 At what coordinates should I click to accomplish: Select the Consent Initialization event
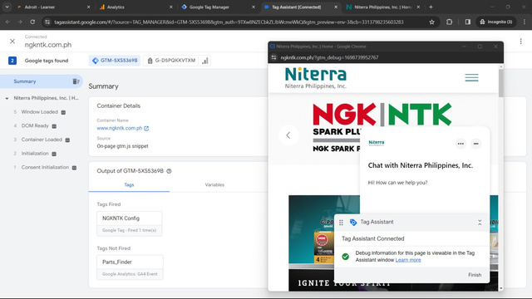(45, 168)
